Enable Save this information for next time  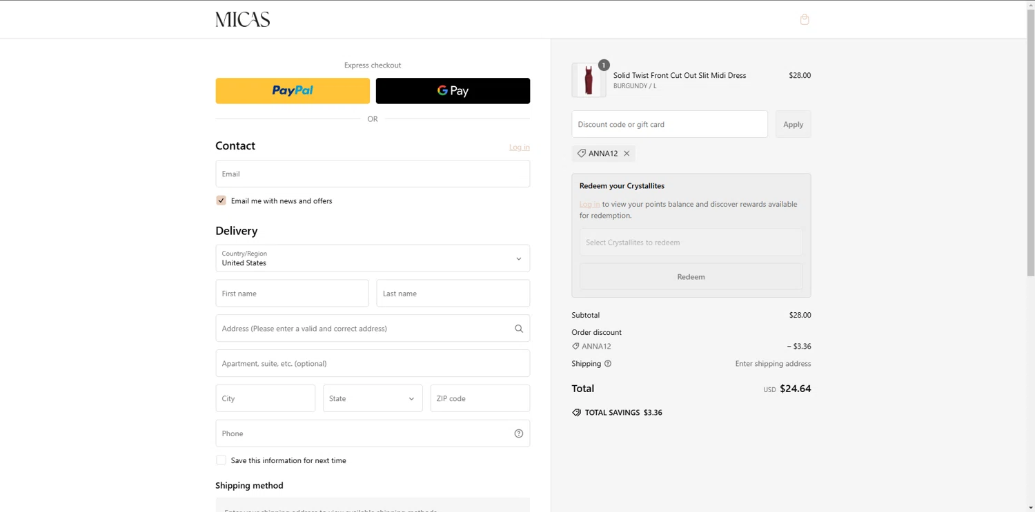click(221, 460)
